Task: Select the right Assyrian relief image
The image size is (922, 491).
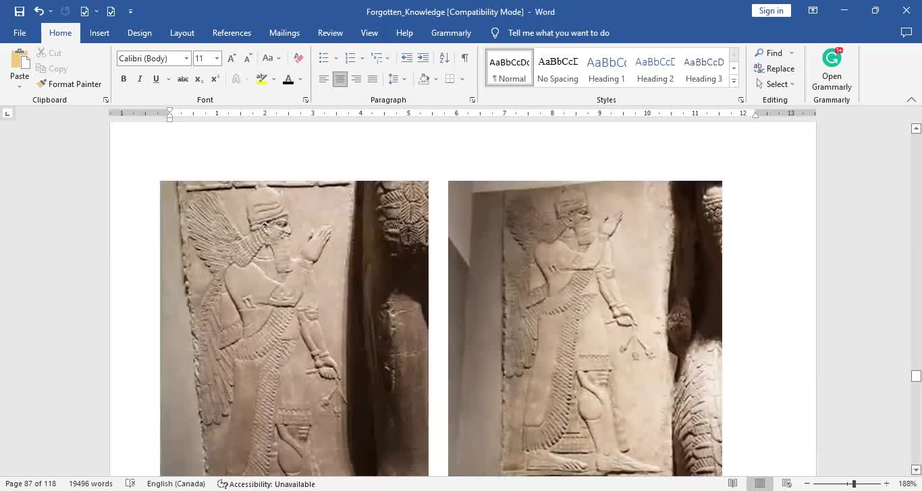Action: pyautogui.click(x=585, y=328)
